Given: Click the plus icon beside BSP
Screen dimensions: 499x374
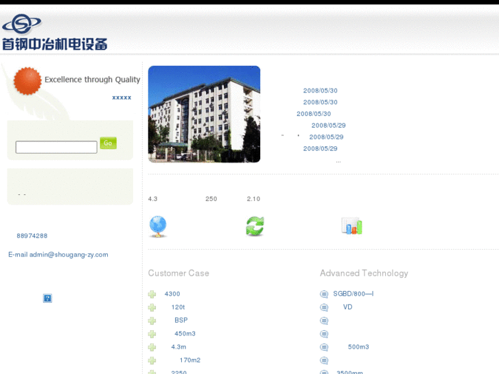Looking at the screenshot, I should pyautogui.click(x=152, y=320).
